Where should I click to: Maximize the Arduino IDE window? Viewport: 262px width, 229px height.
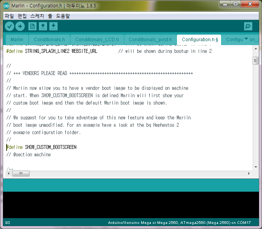[236, 4]
